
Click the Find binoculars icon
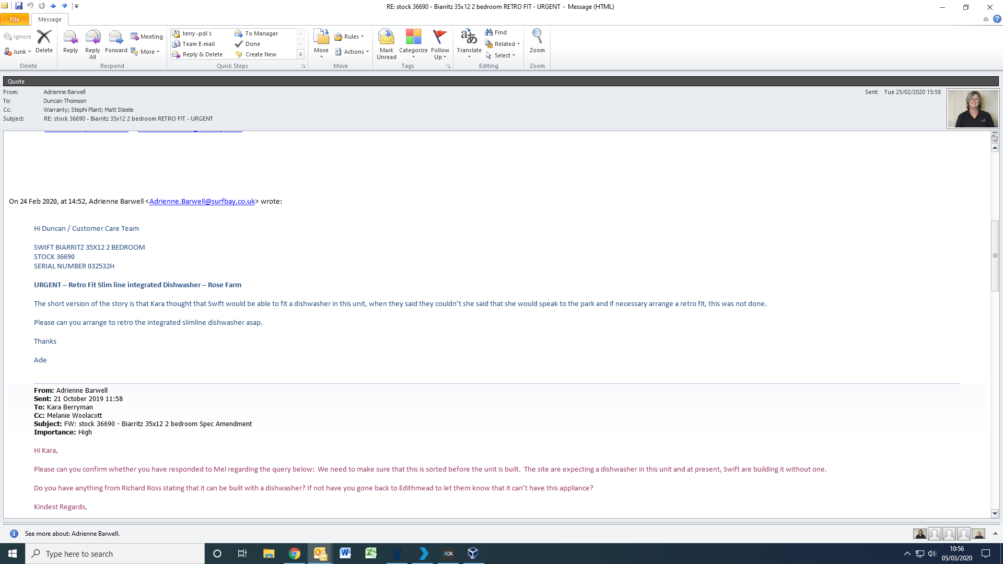489,32
